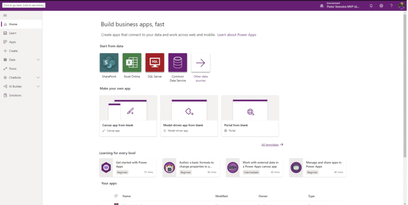408x205 pixels.
Task: Click Learn about Power Apps link
Action: [237, 35]
